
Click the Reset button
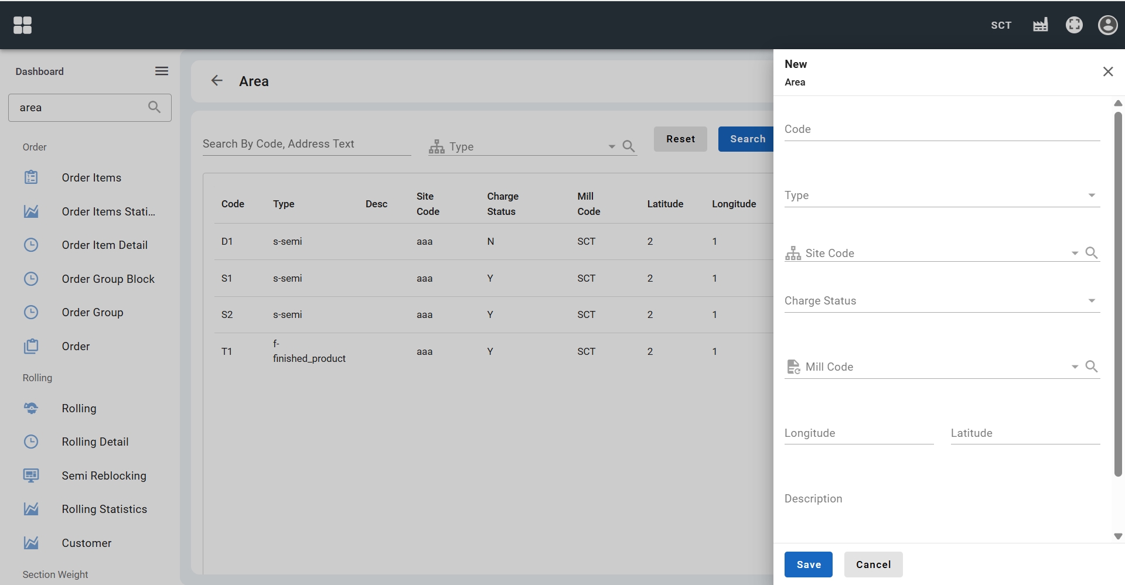pos(680,139)
